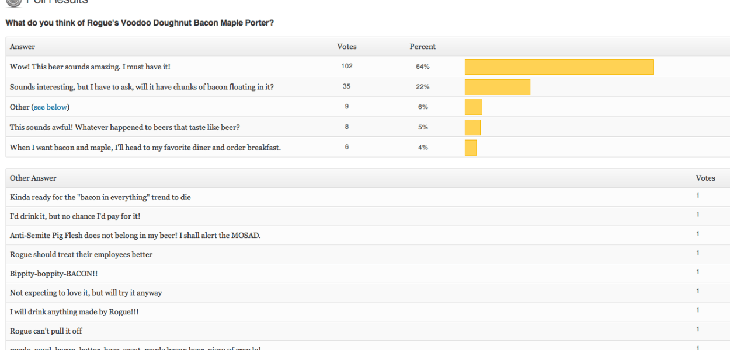This screenshot has height=350, width=730.
Task: Select the "bacon in everything" trend comment
Action: click(x=100, y=197)
